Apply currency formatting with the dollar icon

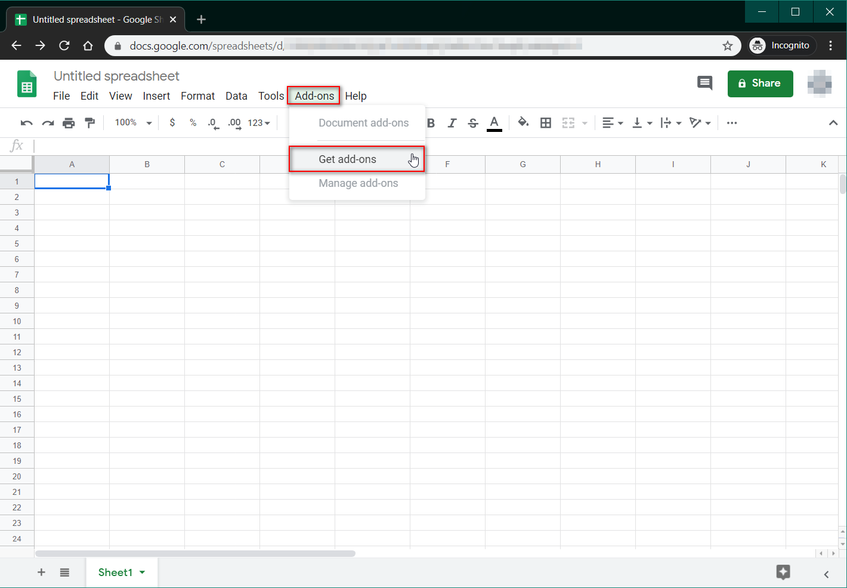pos(172,122)
